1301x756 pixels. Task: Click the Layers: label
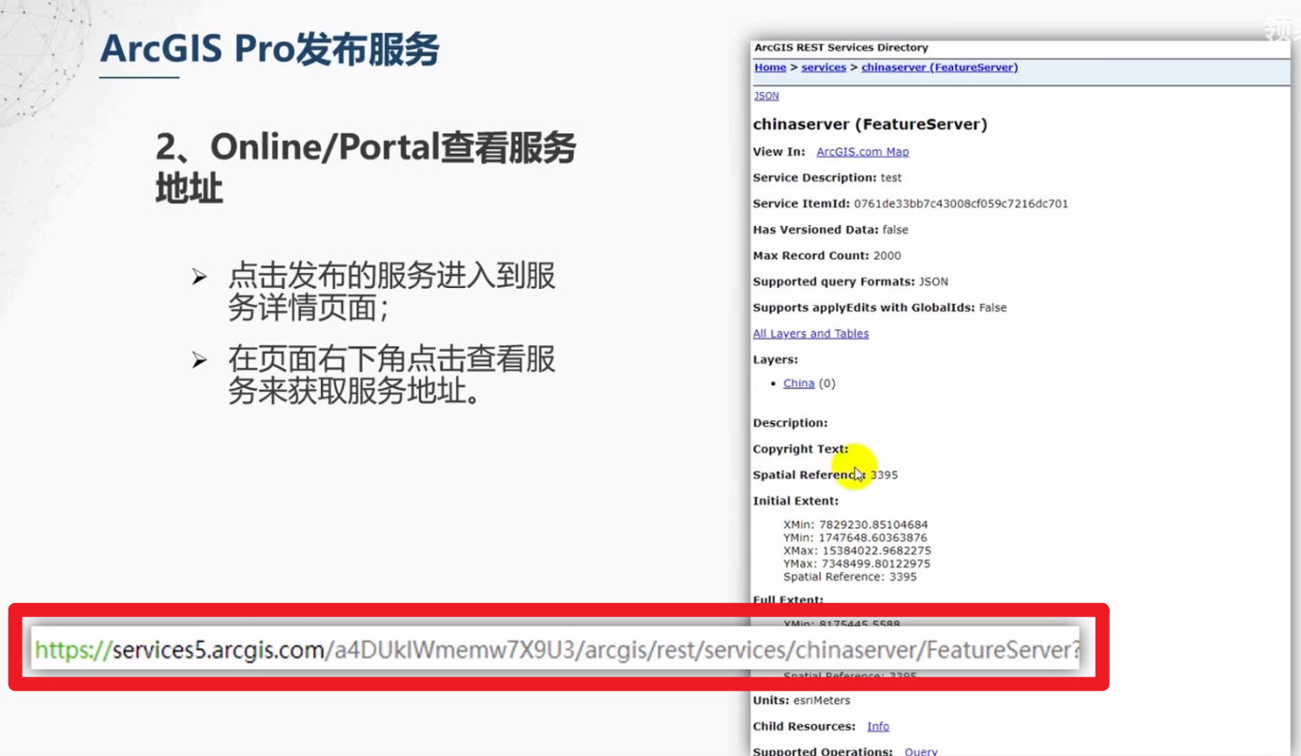pos(775,360)
